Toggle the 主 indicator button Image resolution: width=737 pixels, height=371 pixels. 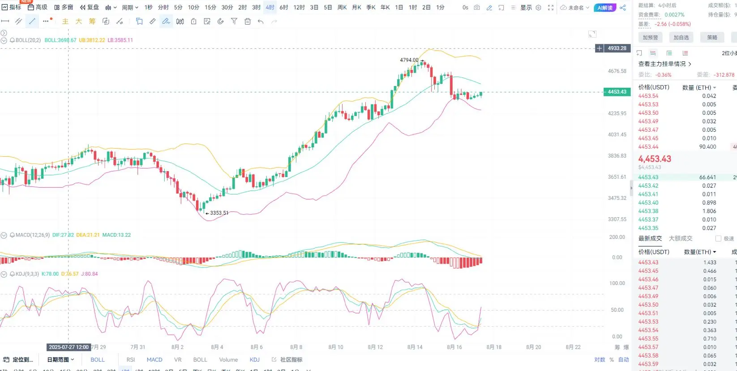(x=65, y=21)
